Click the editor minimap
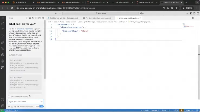 click(188, 25)
